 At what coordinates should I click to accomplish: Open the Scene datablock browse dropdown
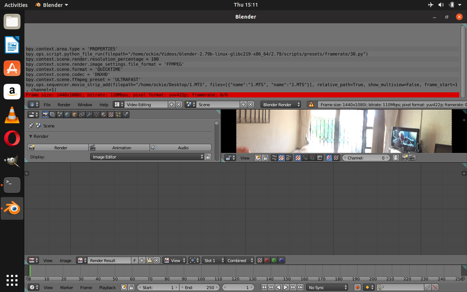tap(190, 105)
